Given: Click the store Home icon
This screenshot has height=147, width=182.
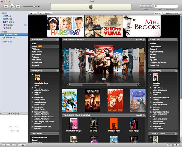Looking at the screenshot, I should click(41, 13).
